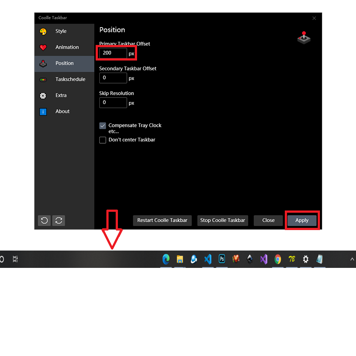Screen dimensions: 356x356
Task: Launch Photoshop from the taskbar
Action: 222,259
